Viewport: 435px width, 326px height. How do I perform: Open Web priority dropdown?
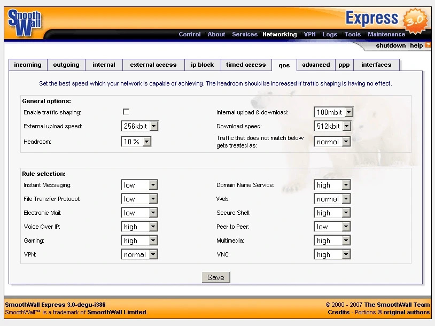coord(332,199)
